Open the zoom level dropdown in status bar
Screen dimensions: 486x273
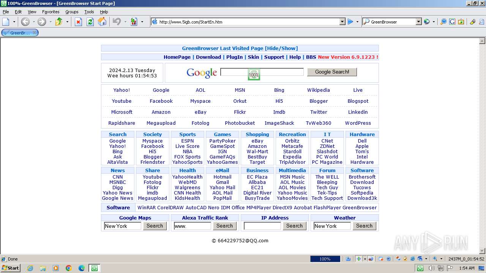441,259
